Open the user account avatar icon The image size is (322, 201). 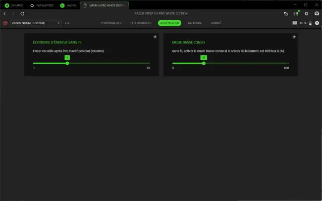tap(317, 14)
